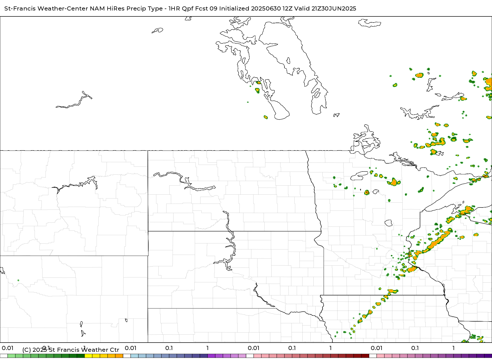Click the "0.01" label above the pink-purple scale
Viewport: 492px width, 359px height.
(377, 348)
